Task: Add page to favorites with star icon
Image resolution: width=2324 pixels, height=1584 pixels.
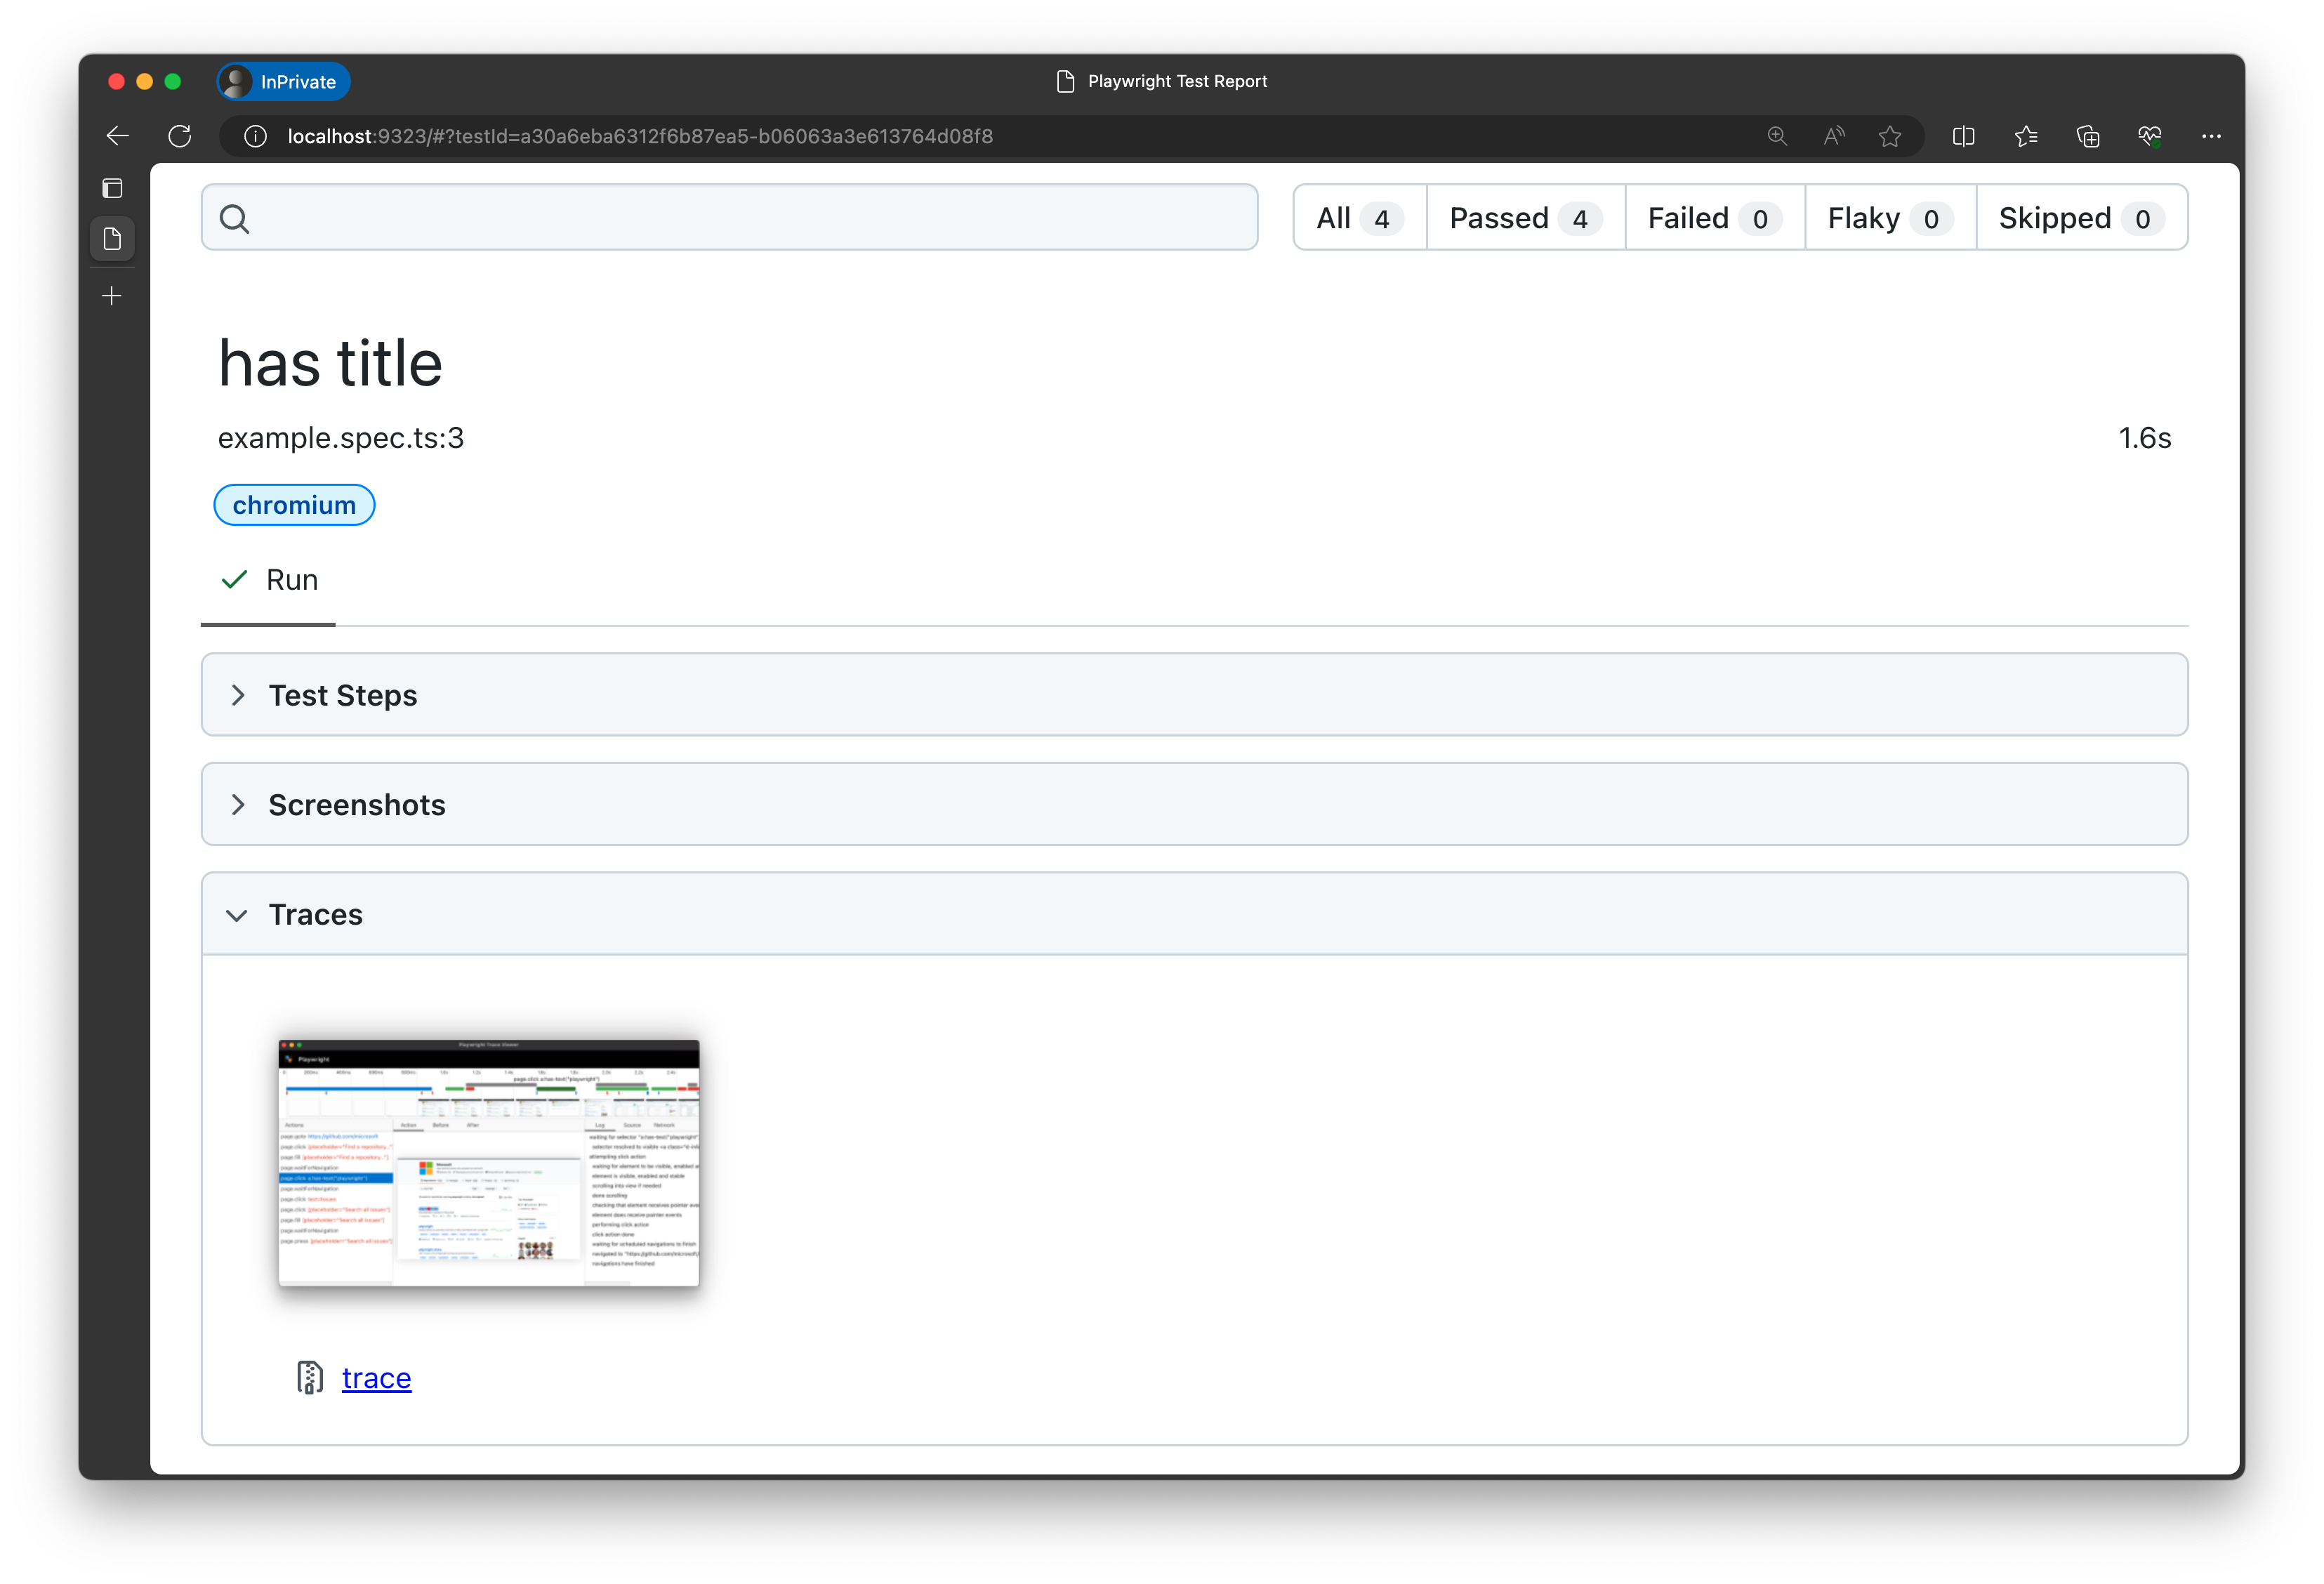Action: coord(1890,136)
